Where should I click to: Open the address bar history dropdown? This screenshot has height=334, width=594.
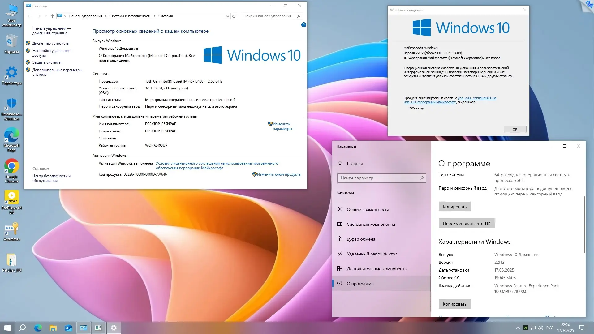coord(228,16)
